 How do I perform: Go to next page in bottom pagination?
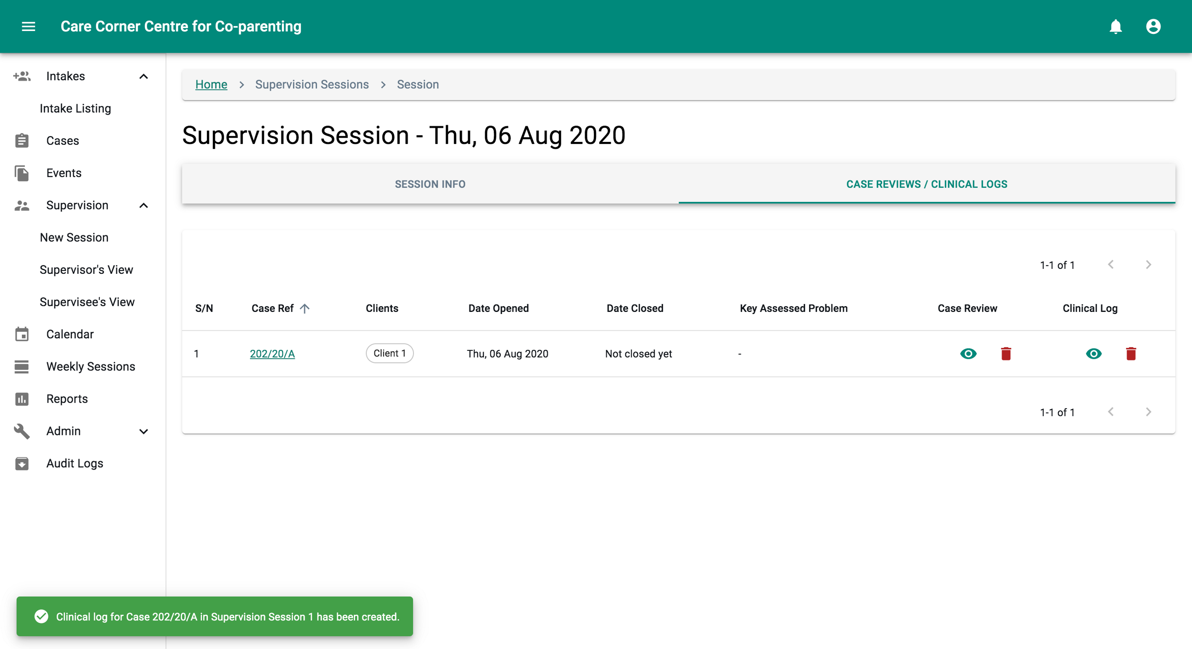[1148, 412]
